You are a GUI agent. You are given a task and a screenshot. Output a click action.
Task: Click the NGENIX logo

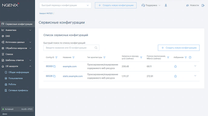[11, 5]
